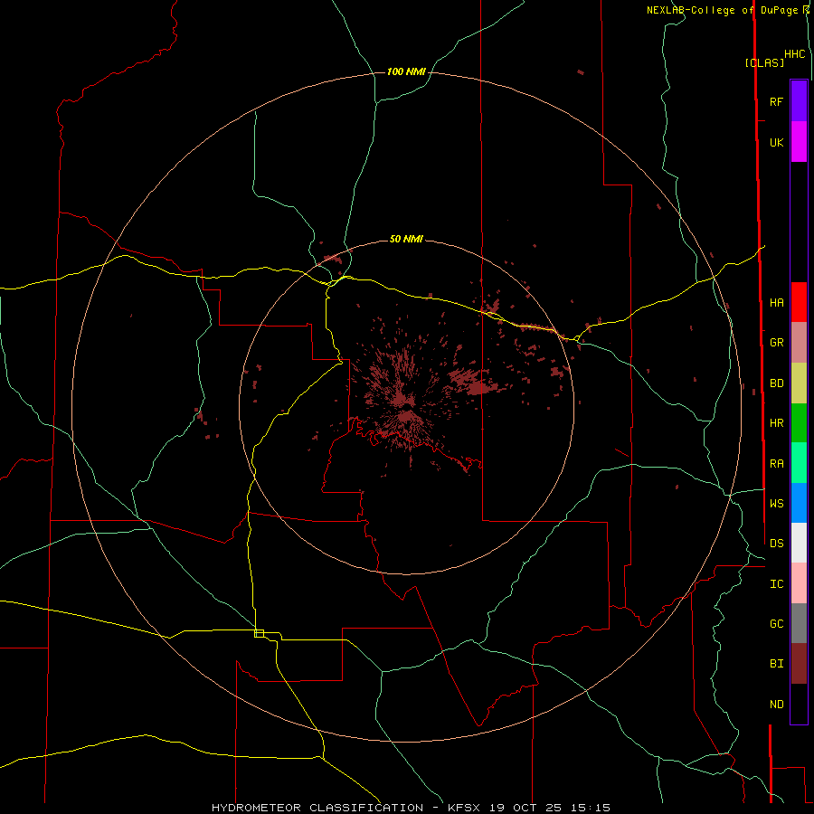Click the DS white legend swatch
This screenshot has width=814, height=814.
799,543
